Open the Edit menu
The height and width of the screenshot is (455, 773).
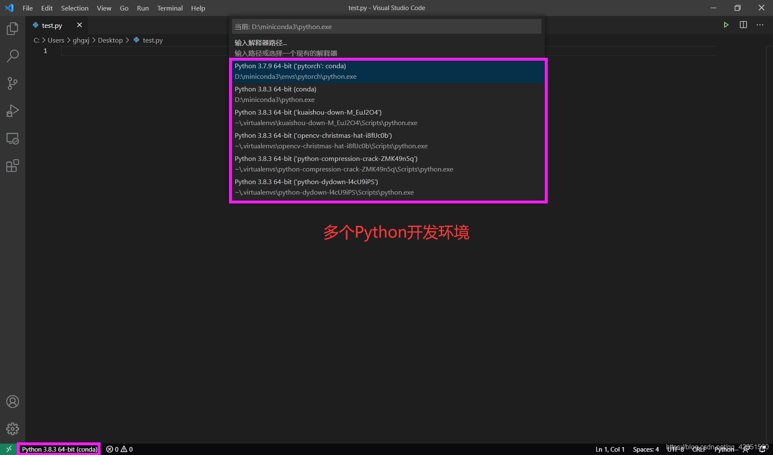47,8
